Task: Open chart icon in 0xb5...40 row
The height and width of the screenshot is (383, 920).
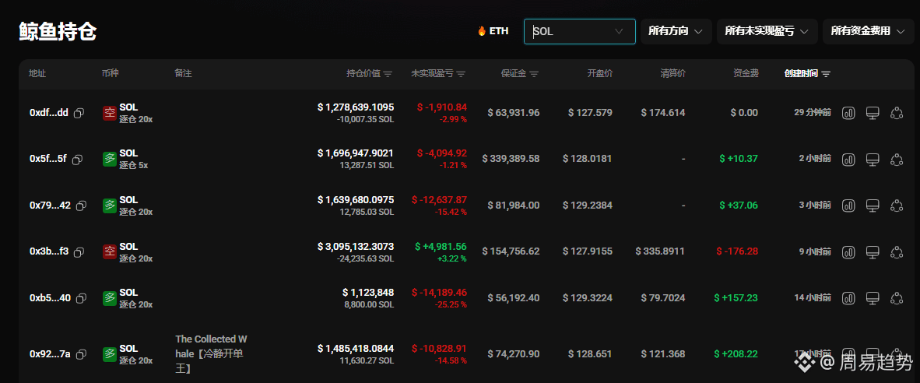Action: coord(848,298)
